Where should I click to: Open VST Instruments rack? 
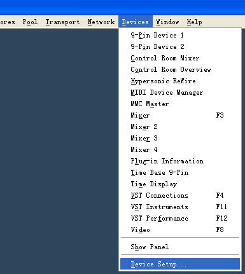[x=180, y=207]
